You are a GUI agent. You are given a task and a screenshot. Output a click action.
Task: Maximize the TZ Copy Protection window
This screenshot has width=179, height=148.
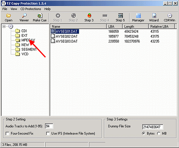point(170,3)
